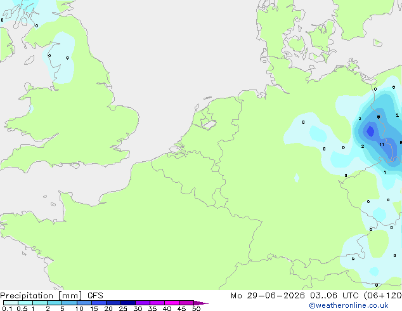The width and height of the screenshot is (402, 311).
Task: Click the "03..06 UTC" time text
Action: click(334, 296)
